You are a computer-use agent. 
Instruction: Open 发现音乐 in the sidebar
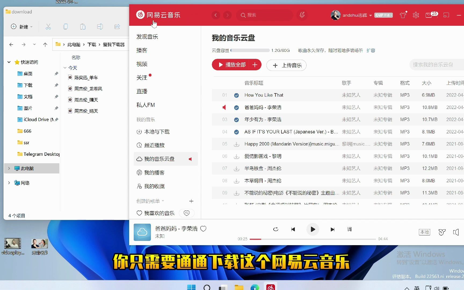tap(147, 37)
